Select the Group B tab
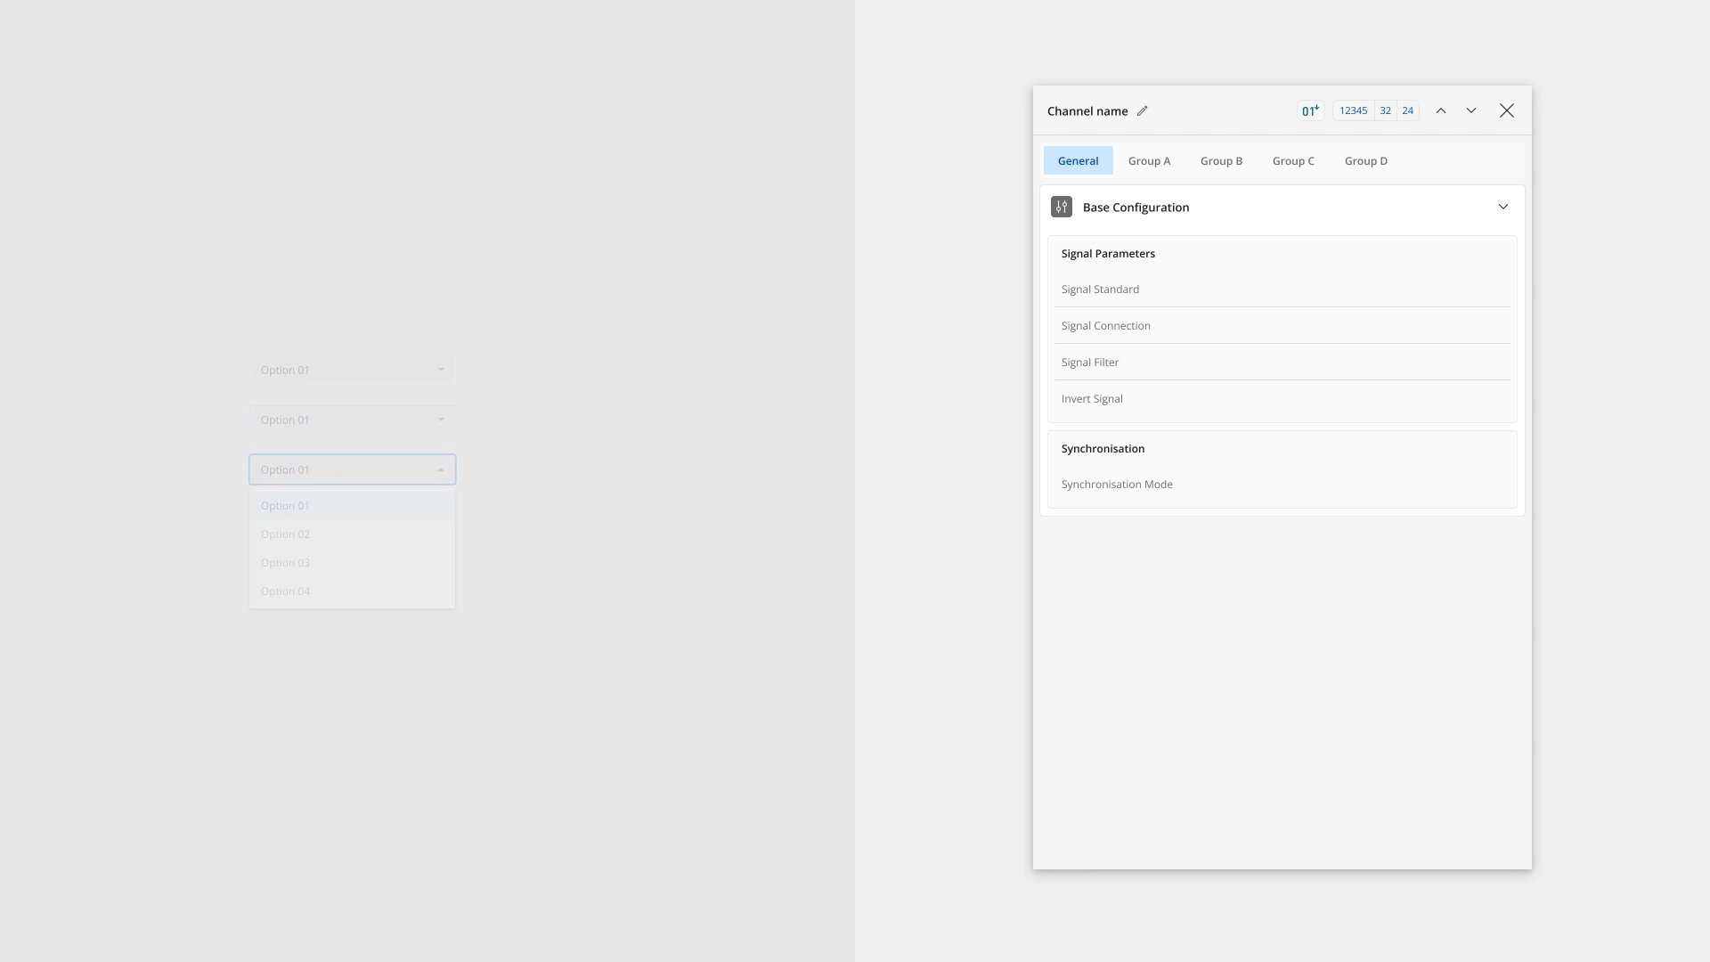Screen dimensions: 1710x962 pyautogui.click(x=1221, y=160)
